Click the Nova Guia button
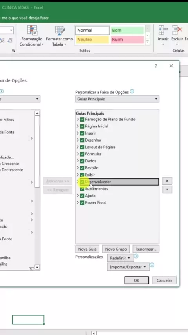 point(87,249)
